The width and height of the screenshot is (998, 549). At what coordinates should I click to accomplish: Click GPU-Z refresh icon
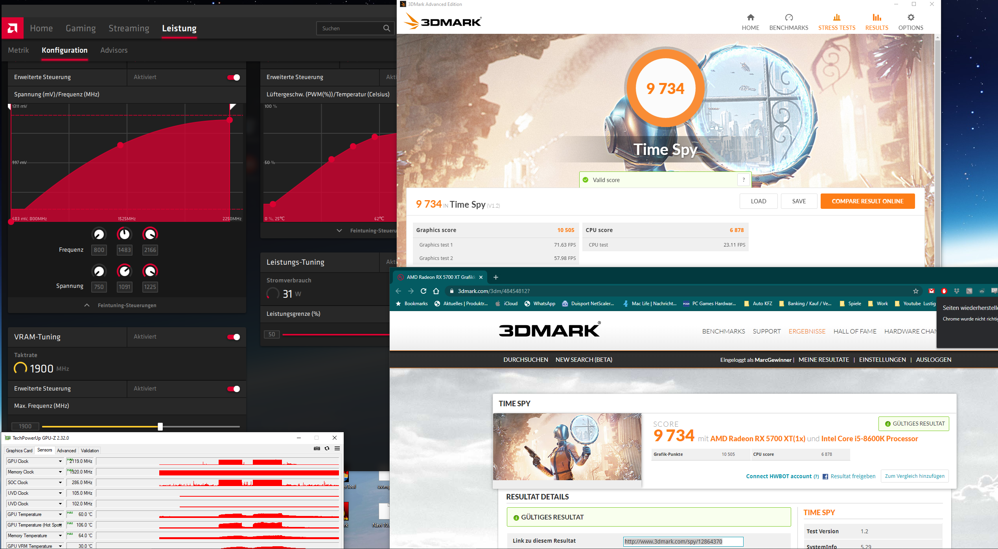pos(327,448)
